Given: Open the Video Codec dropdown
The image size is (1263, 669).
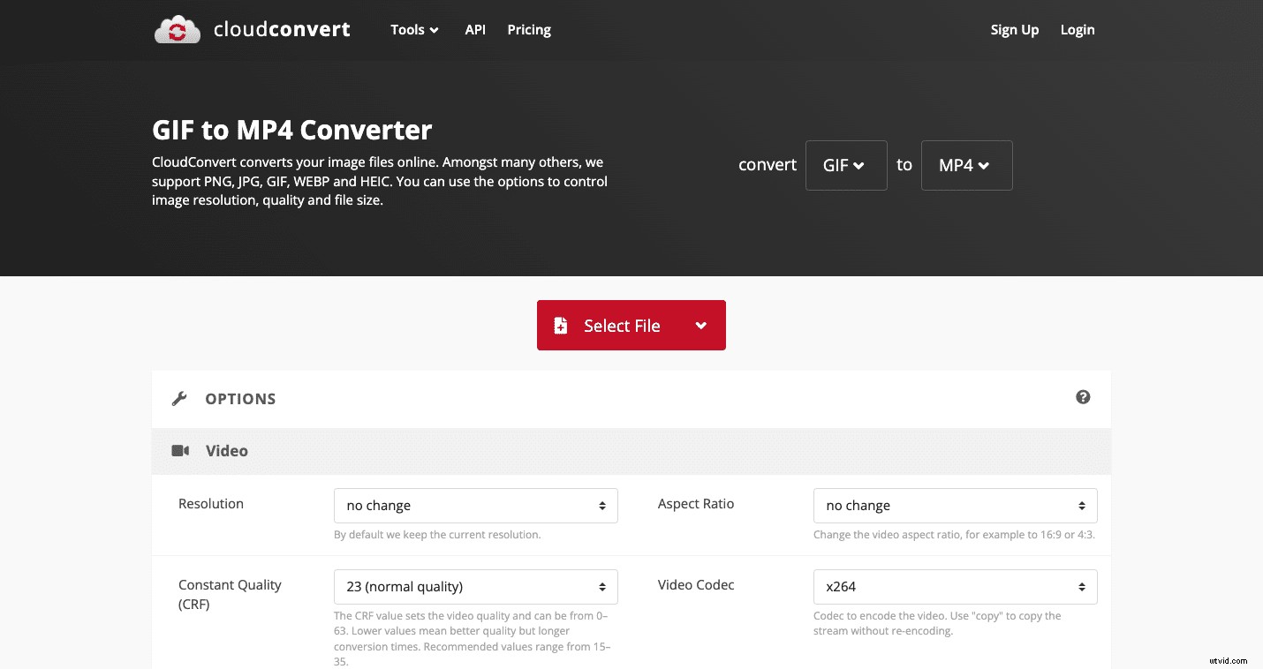Looking at the screenshot, I should click(x=955, y=586).
